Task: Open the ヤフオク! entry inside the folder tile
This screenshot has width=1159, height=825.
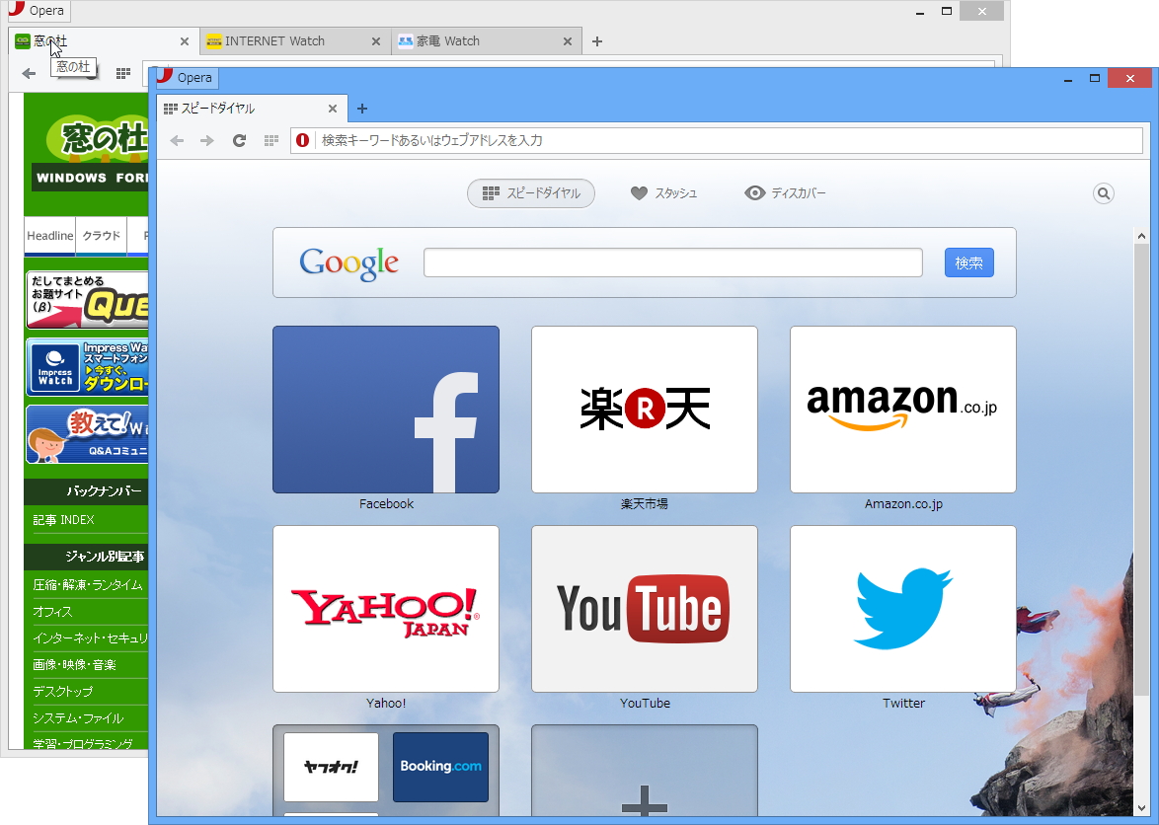Action: [331, 767]
